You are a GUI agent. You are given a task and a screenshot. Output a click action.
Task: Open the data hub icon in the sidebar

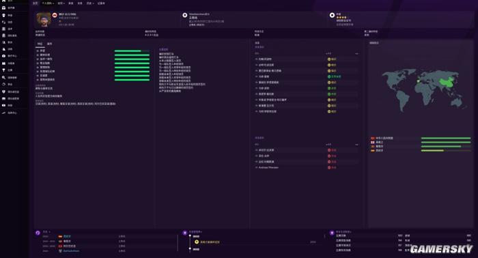[3, 35]
